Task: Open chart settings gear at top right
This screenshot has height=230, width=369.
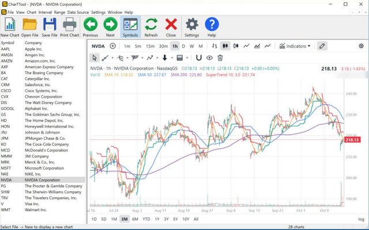Action: tap(361, 46)
